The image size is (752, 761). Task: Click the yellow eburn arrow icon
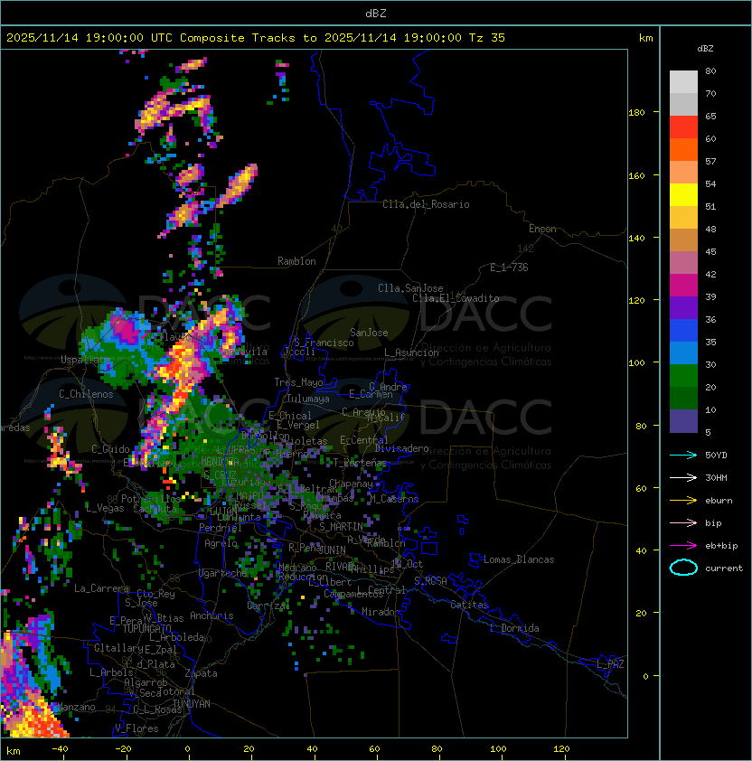[x=683, y=501]
